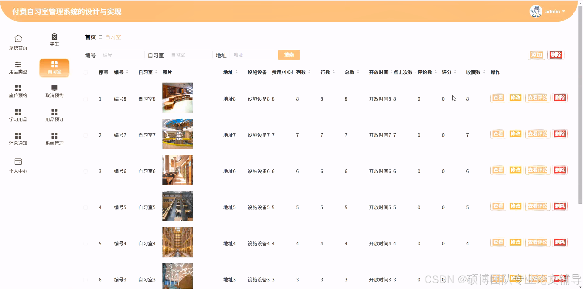Image resolution: width=583 pixels, height=289 pixels.
Task: Check the row checkbox for 编号8
Action: click(x=86, y=99)
